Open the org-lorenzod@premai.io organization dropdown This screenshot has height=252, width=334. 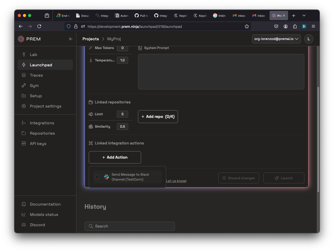coord(276,39)
